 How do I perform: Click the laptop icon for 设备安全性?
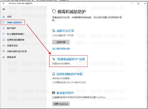point(4,46)
